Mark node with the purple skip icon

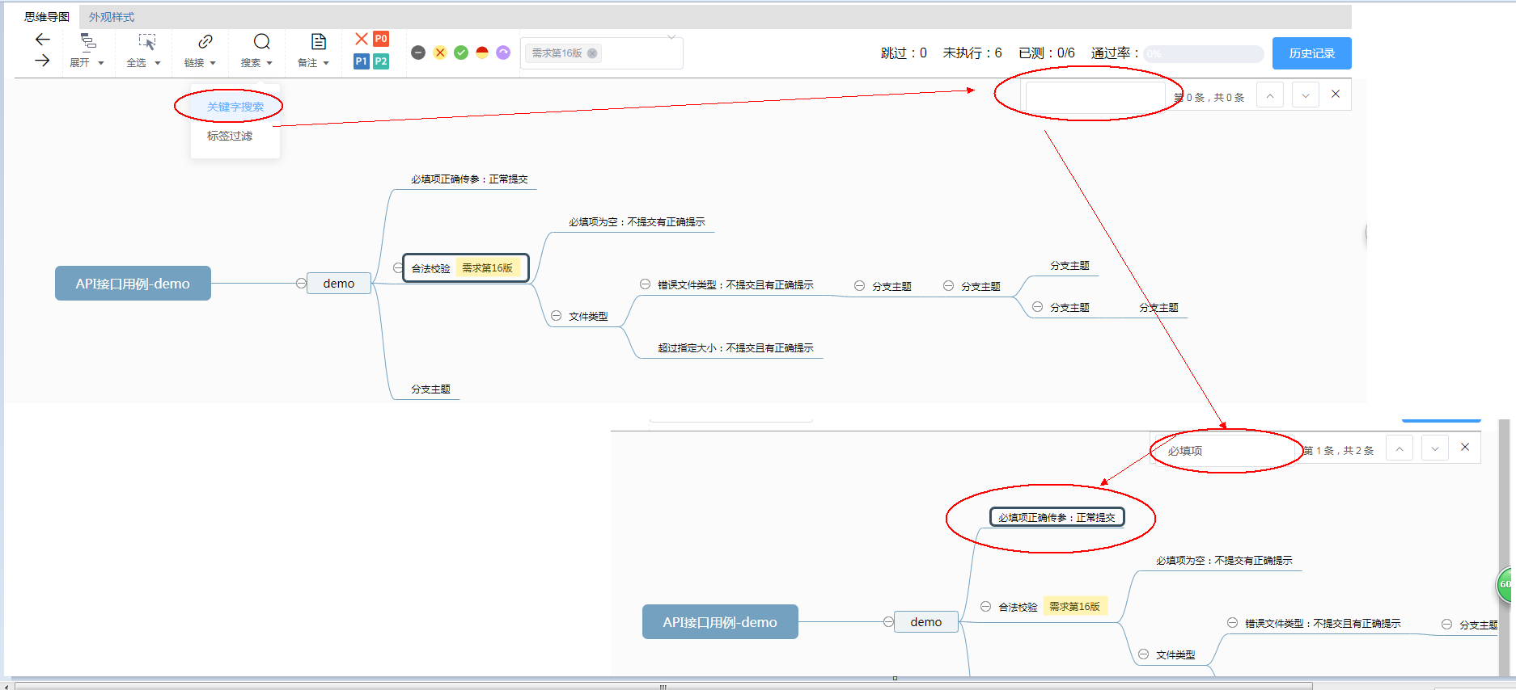503,53
